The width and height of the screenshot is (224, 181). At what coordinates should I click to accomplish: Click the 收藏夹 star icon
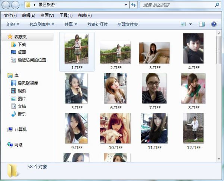click(x=10, y=36)
